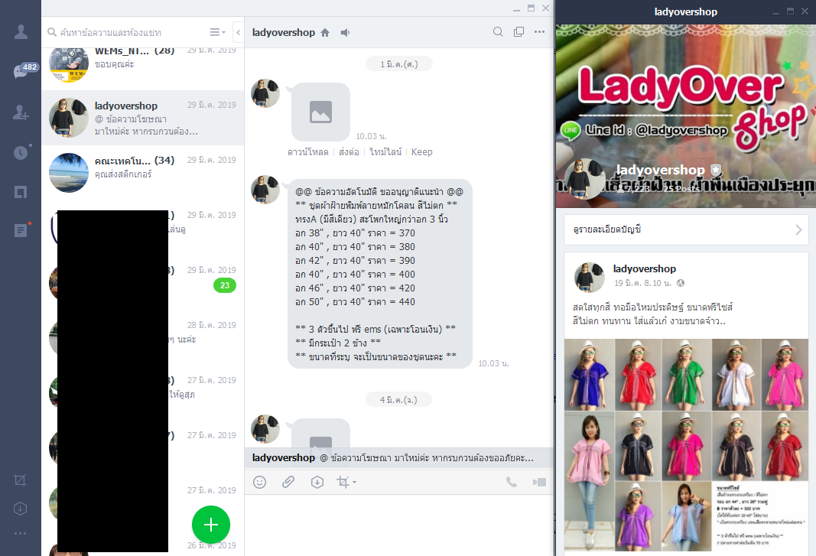This screenshot has width=816, height=556.
Task: Open the image placeholder sent on 1 มี.ค.
Action: pos(320,112)
